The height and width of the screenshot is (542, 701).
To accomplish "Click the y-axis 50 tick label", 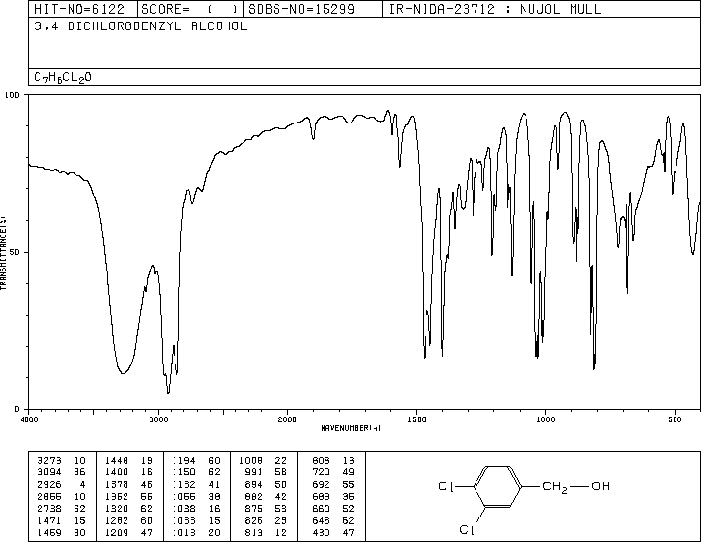I will click(15, 252).
